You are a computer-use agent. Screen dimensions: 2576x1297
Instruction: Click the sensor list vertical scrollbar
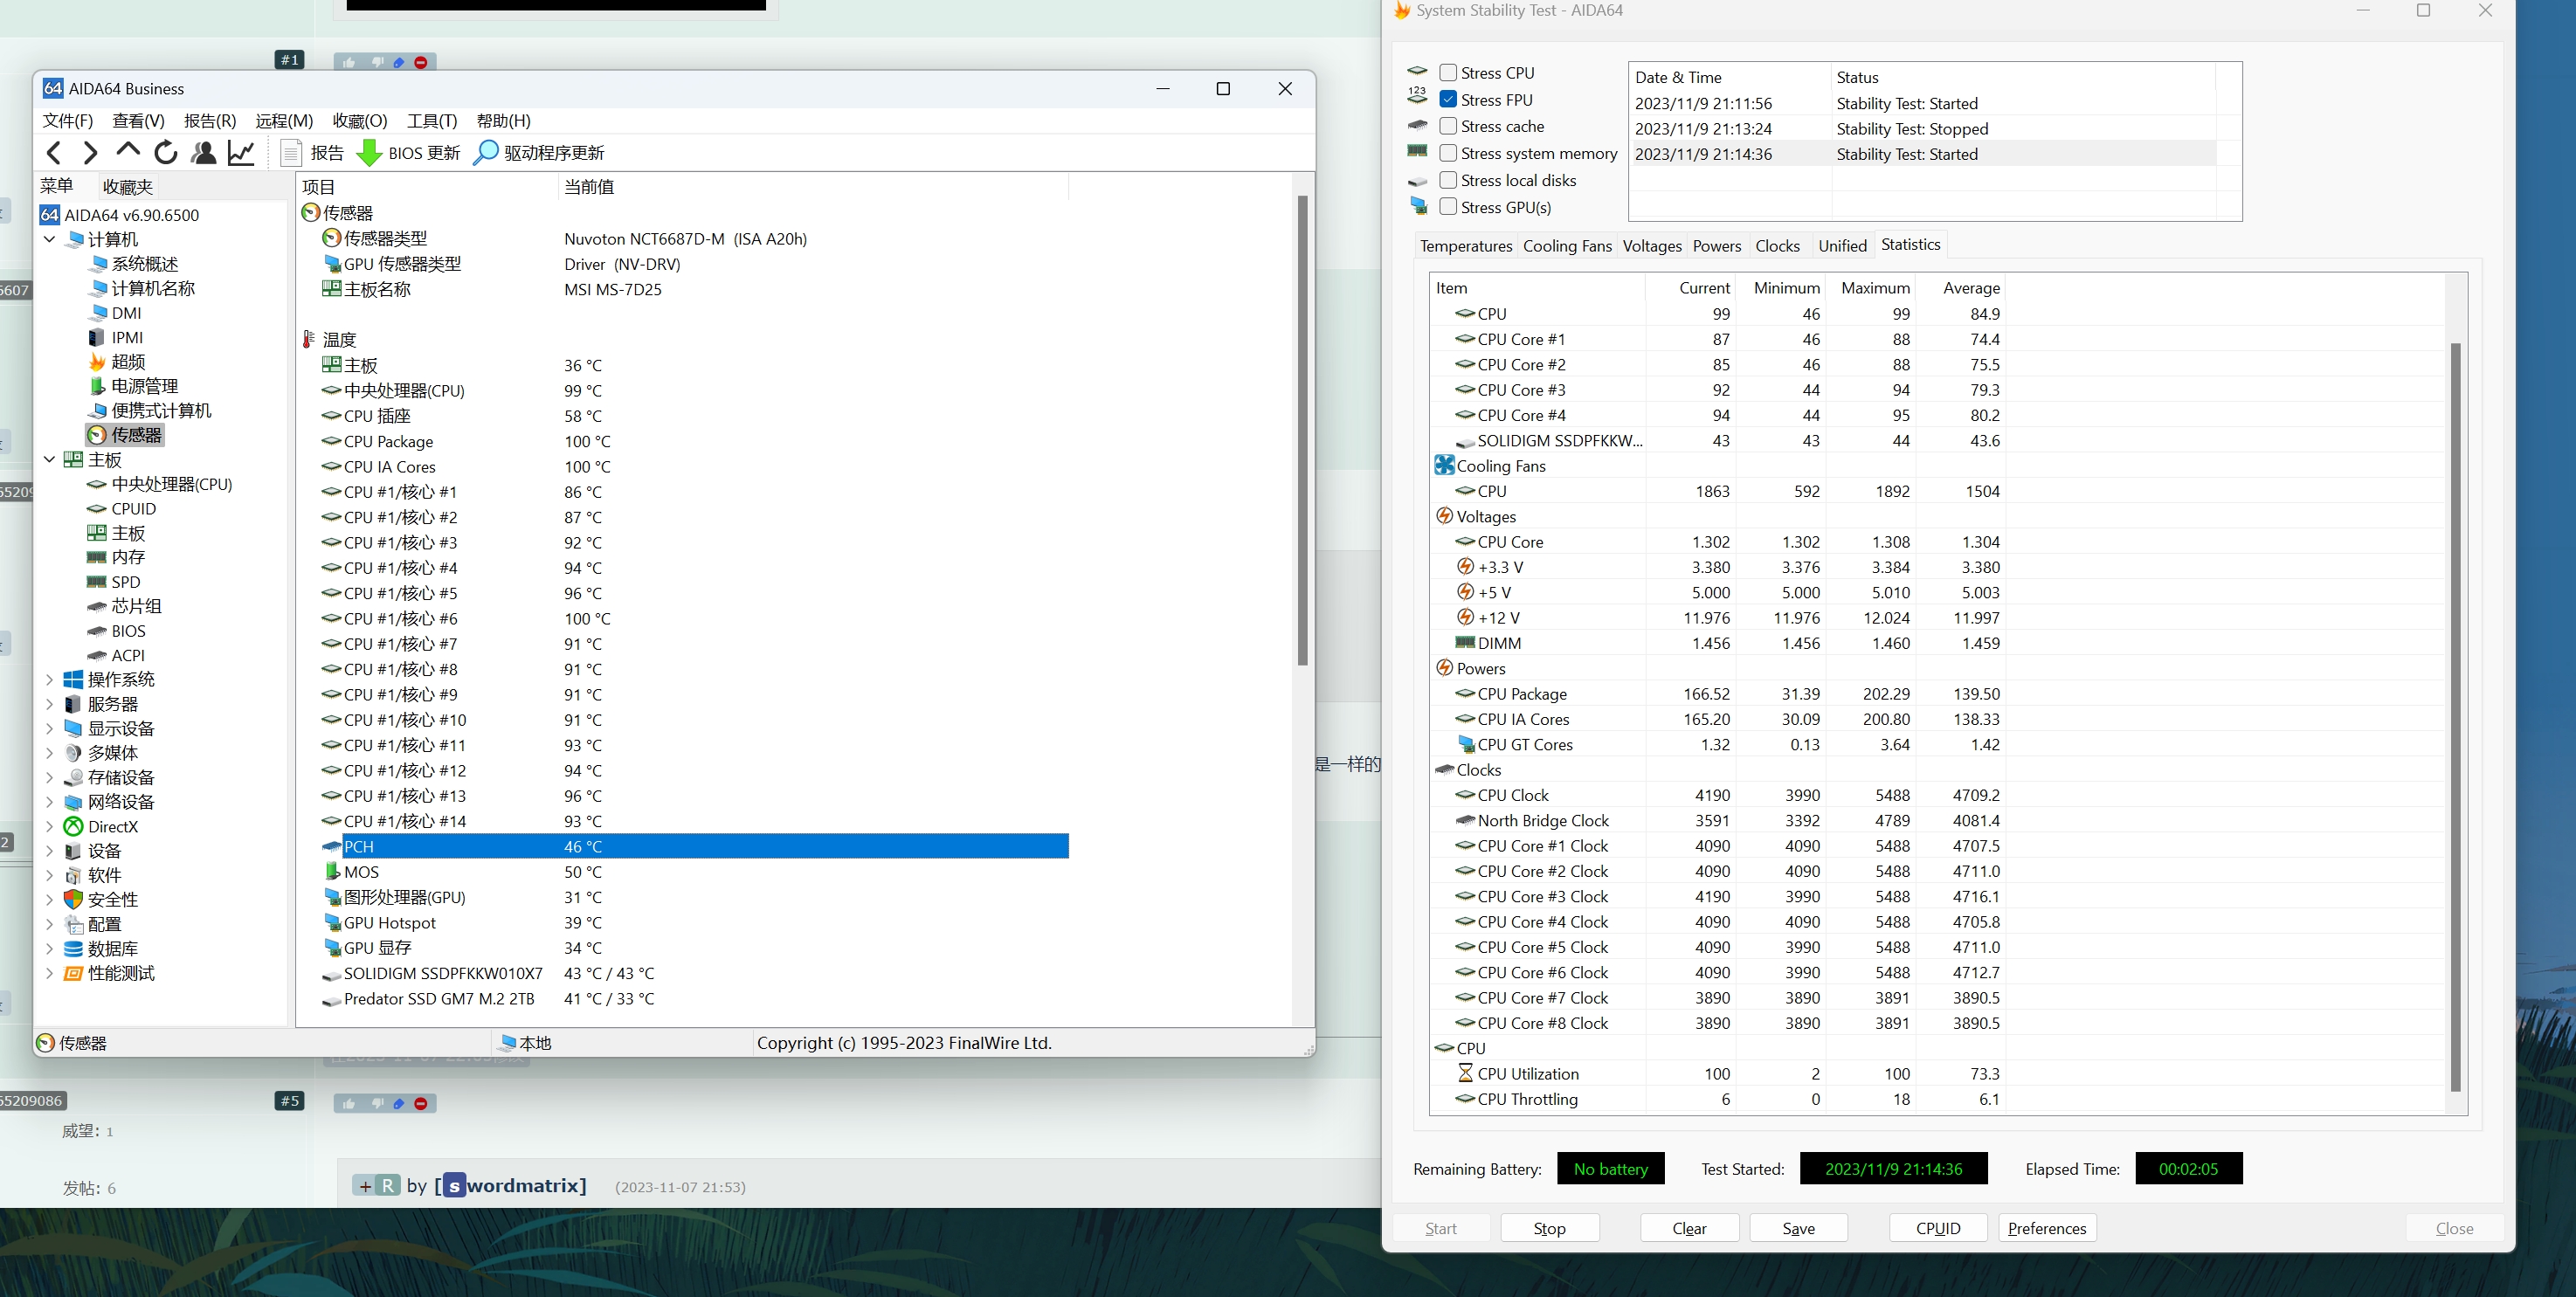pos(1302,430)
